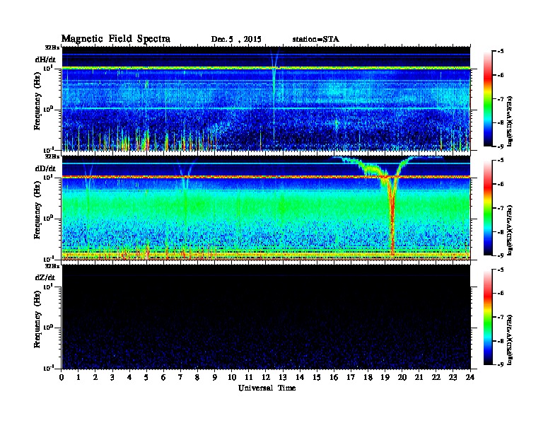Click the hour 23 tick label
Viewport: 560px width, 433px height.
453,378
